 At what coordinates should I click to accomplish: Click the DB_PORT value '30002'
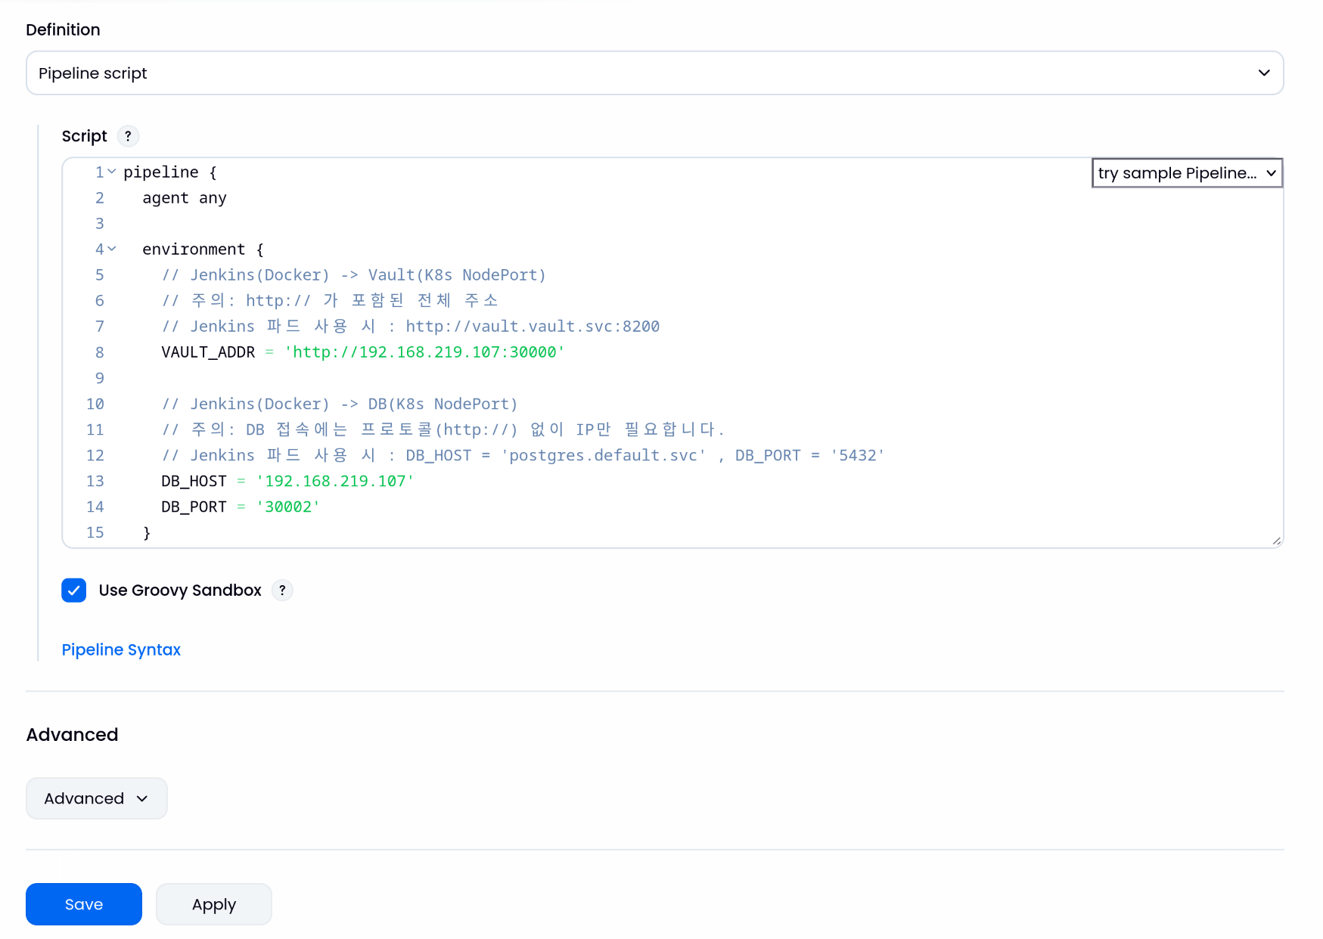pyautogui.click(x=288, y=507)
